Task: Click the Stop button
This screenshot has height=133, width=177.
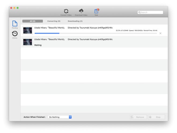Action: tap(156, 117)
